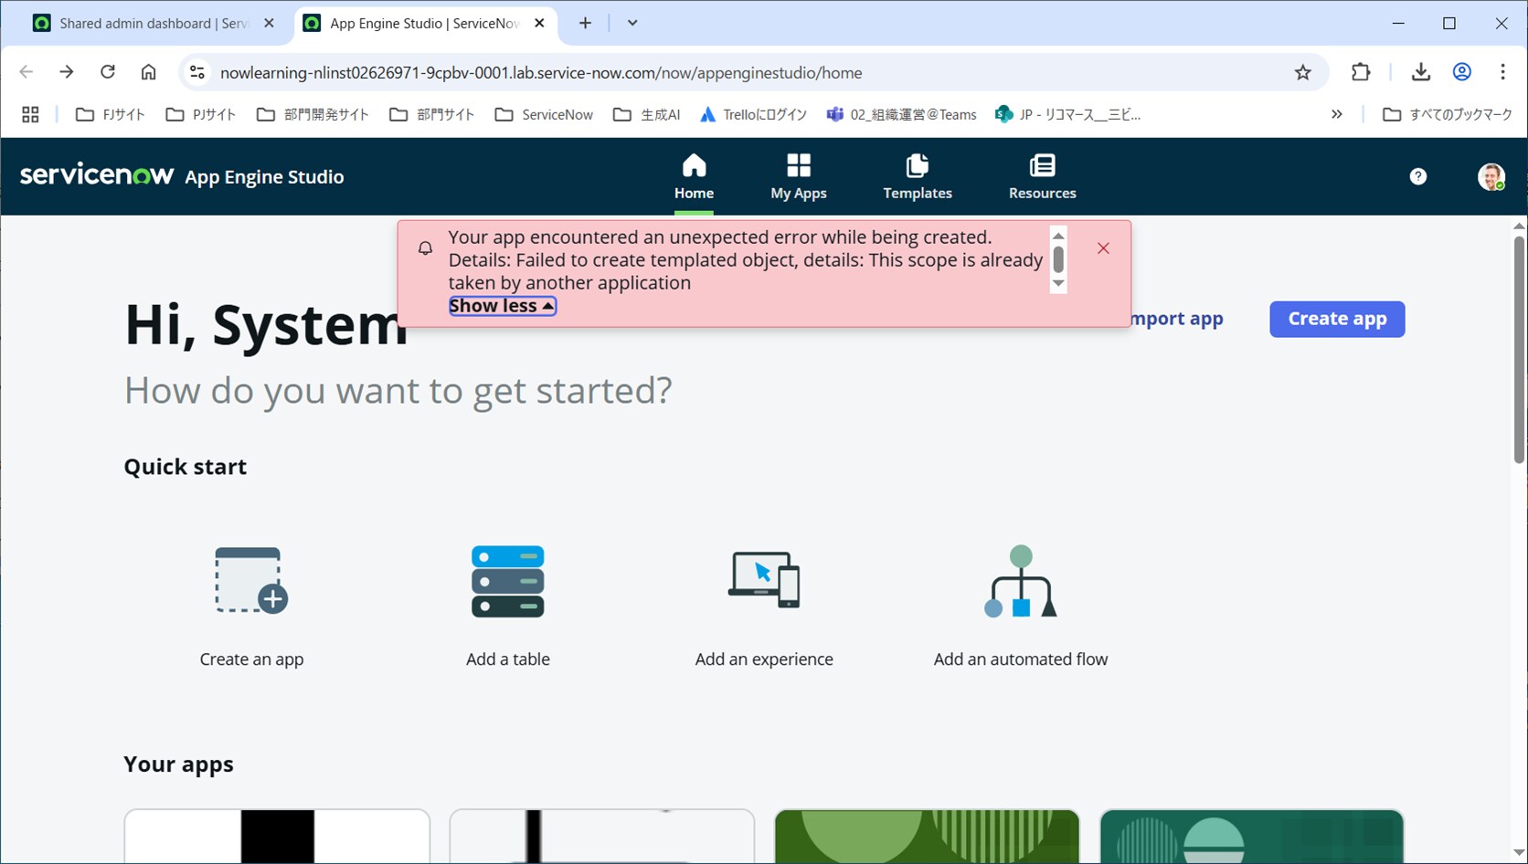This screenshot has height=864, width=1528.
Task: Click the page scrollbar down arrow
Action: (x=1519, y=853)
